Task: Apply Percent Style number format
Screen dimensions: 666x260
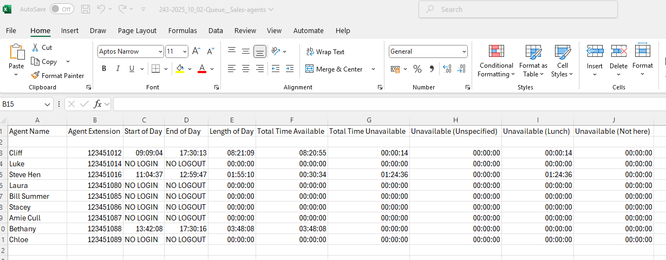Action: pos(417,69)
